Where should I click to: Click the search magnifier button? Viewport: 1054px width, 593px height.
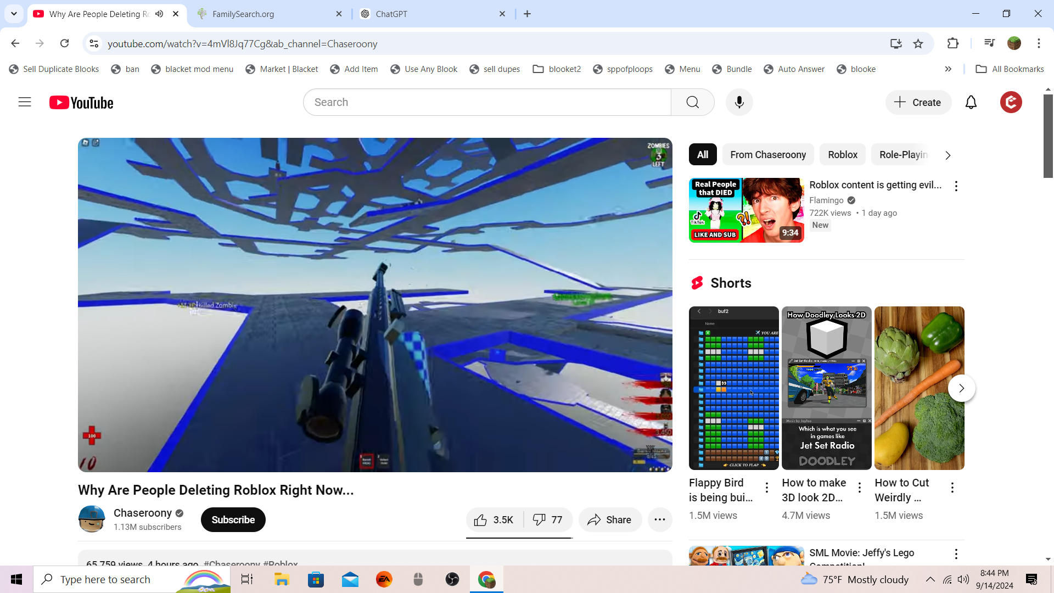point(692,102)
